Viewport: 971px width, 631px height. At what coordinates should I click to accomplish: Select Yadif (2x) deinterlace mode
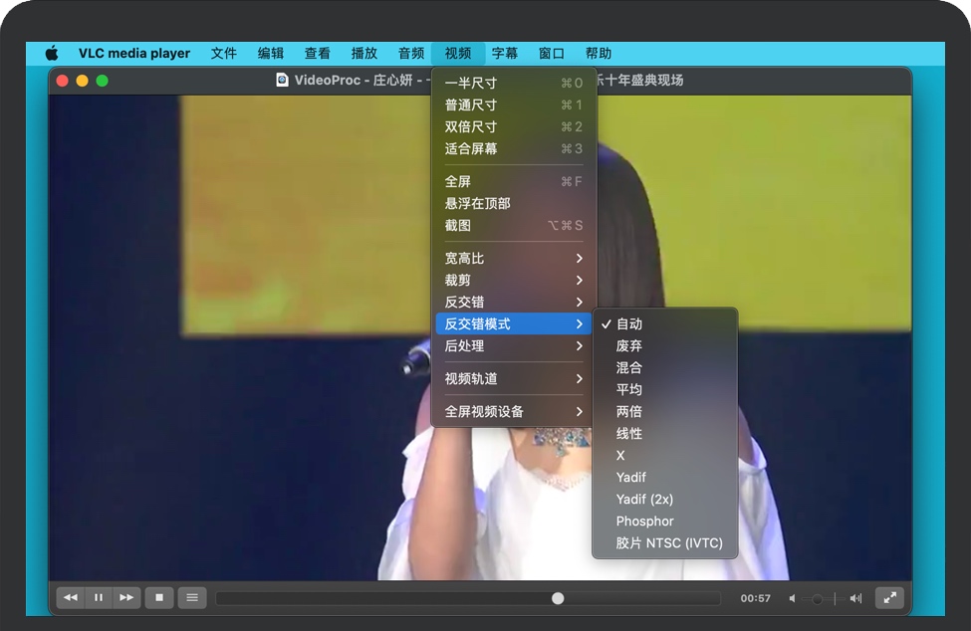pyautogui.click(x=644, y=499)
